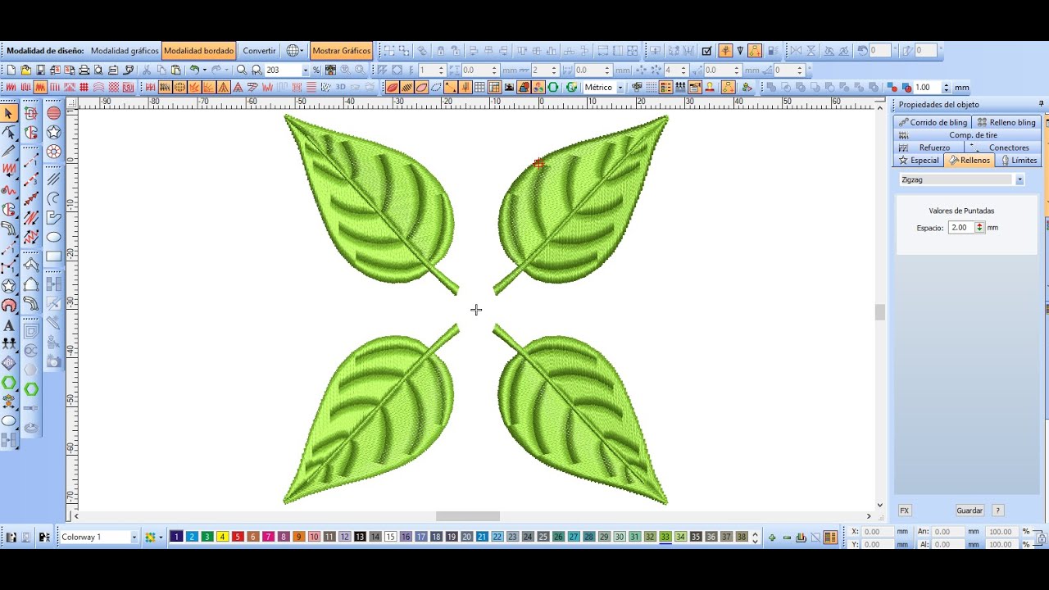Pick color swatch number 5
The width and height of the screenshot is (1049, 590).
[238, 538]
